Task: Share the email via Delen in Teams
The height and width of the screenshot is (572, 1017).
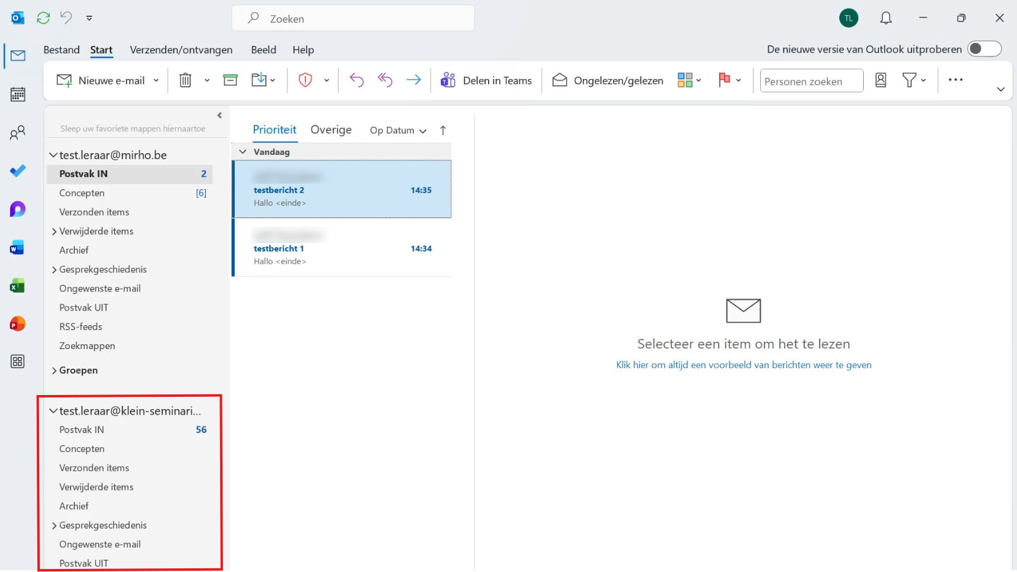Action: (x=486, y=80)
